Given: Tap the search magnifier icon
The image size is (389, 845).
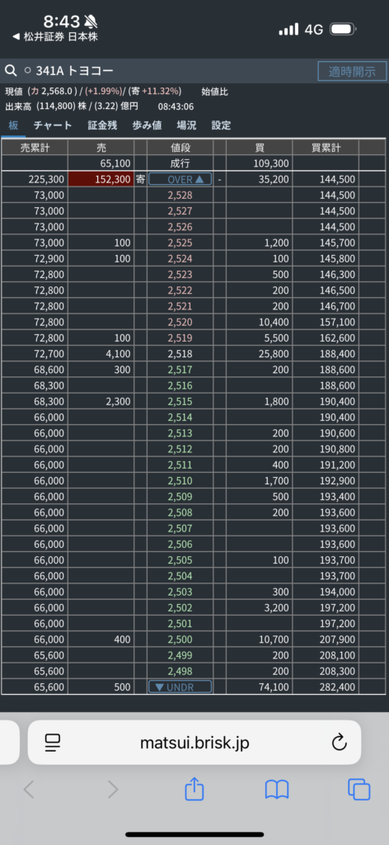Looking at the screenshot, I should (x=10, y=71).
